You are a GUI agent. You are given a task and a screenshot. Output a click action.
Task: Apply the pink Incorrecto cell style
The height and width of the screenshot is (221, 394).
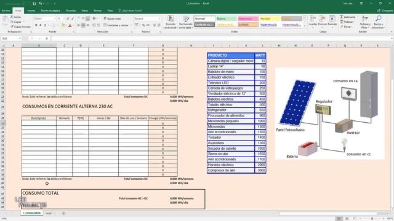[248, 18]
